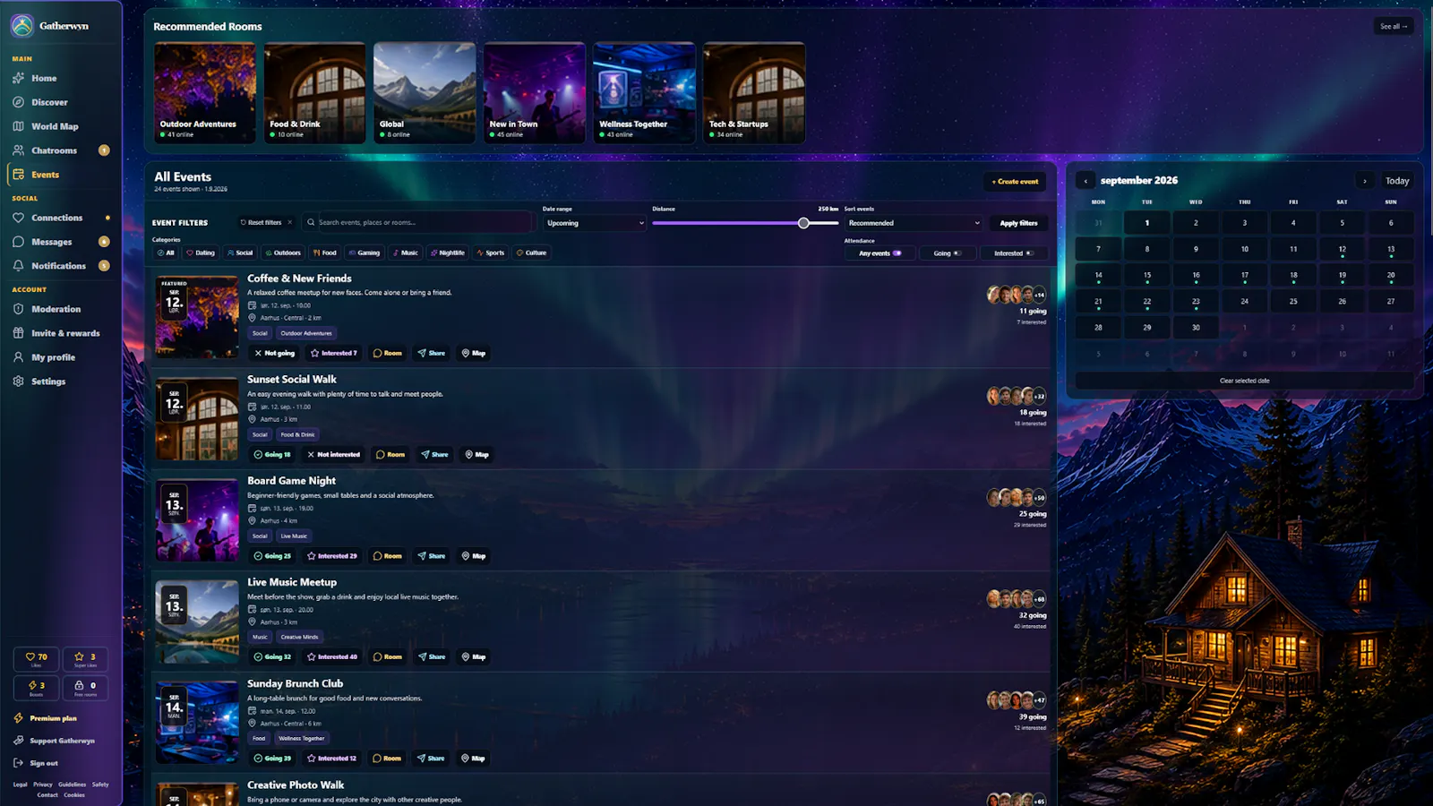Click See all recommended rooms

coord(1394,26)
